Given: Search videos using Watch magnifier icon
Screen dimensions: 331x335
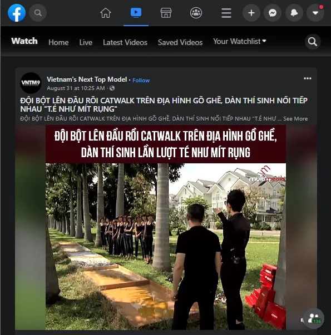Looking at the screenshot, I should point(313,42).
